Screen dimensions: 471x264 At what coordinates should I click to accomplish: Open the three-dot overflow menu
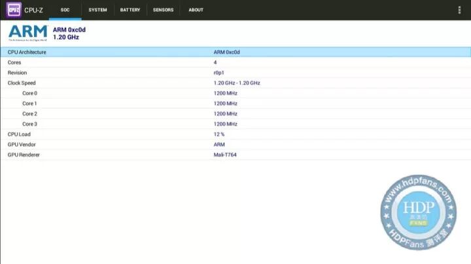[x=459, y=10]
